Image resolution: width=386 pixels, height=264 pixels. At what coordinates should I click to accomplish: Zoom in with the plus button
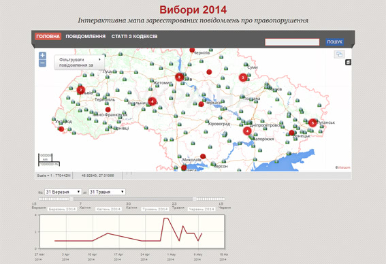[x=43, y=55]
